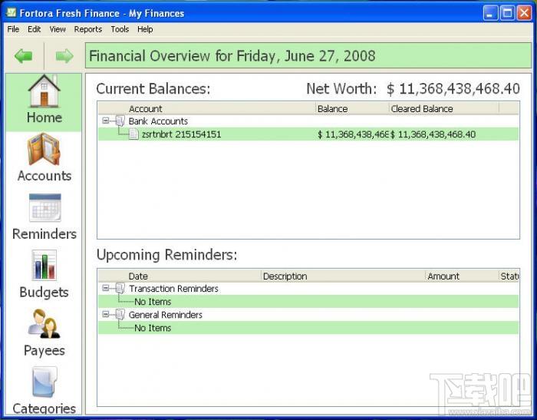The height and width of the screenshot is (420, 537).
Task: Open the File menu
Action: 13,29
